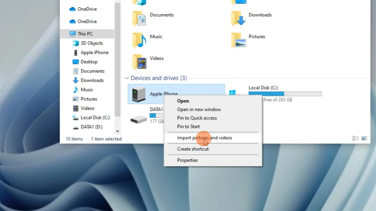Collapse the Devices and drives group chevron
376x211 pixels.
(x=127, y=78)
